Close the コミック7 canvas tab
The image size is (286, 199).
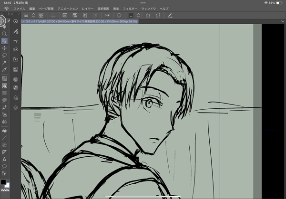pos(23,21)
